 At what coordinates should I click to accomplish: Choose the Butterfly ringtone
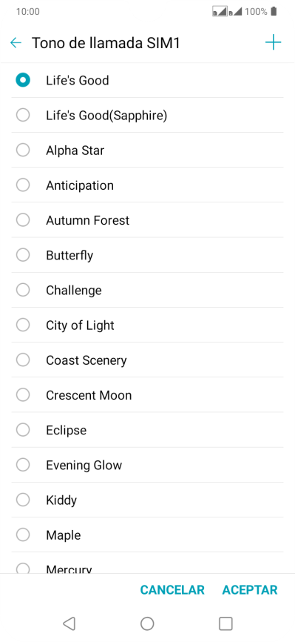click(147, 255)
